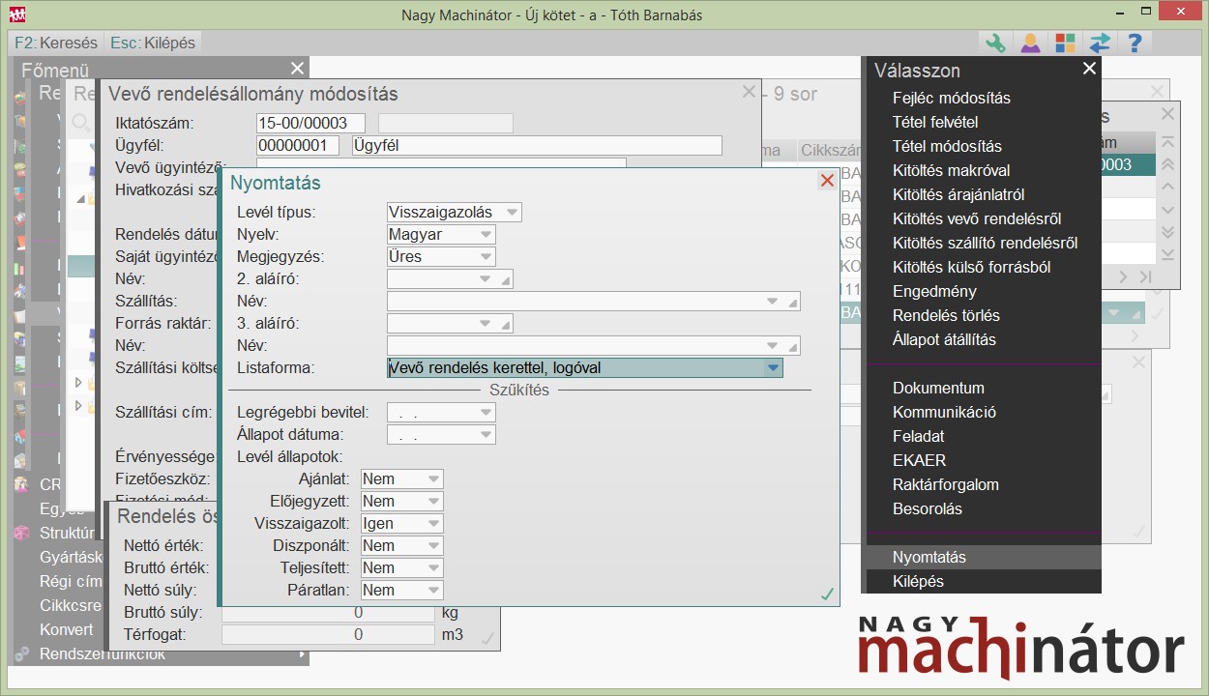Click the blue-green swap arrows icon
Screen dimensions: 1209x696
1100,43
